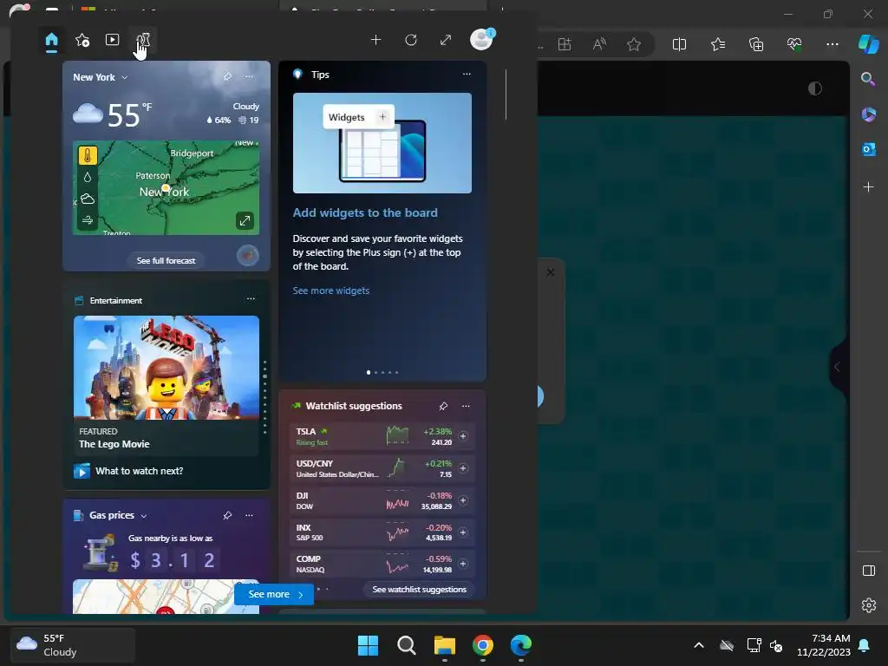Open Entertainment widget more options

tap(251, 299)
